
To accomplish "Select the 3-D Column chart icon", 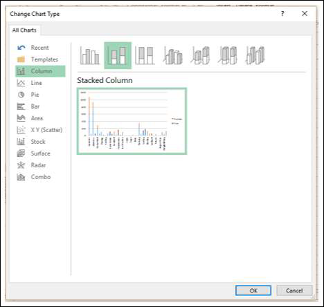I will pos(255,55).
